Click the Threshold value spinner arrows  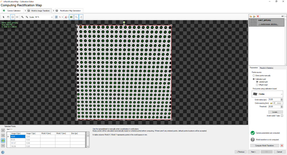(x=282, y=106)
